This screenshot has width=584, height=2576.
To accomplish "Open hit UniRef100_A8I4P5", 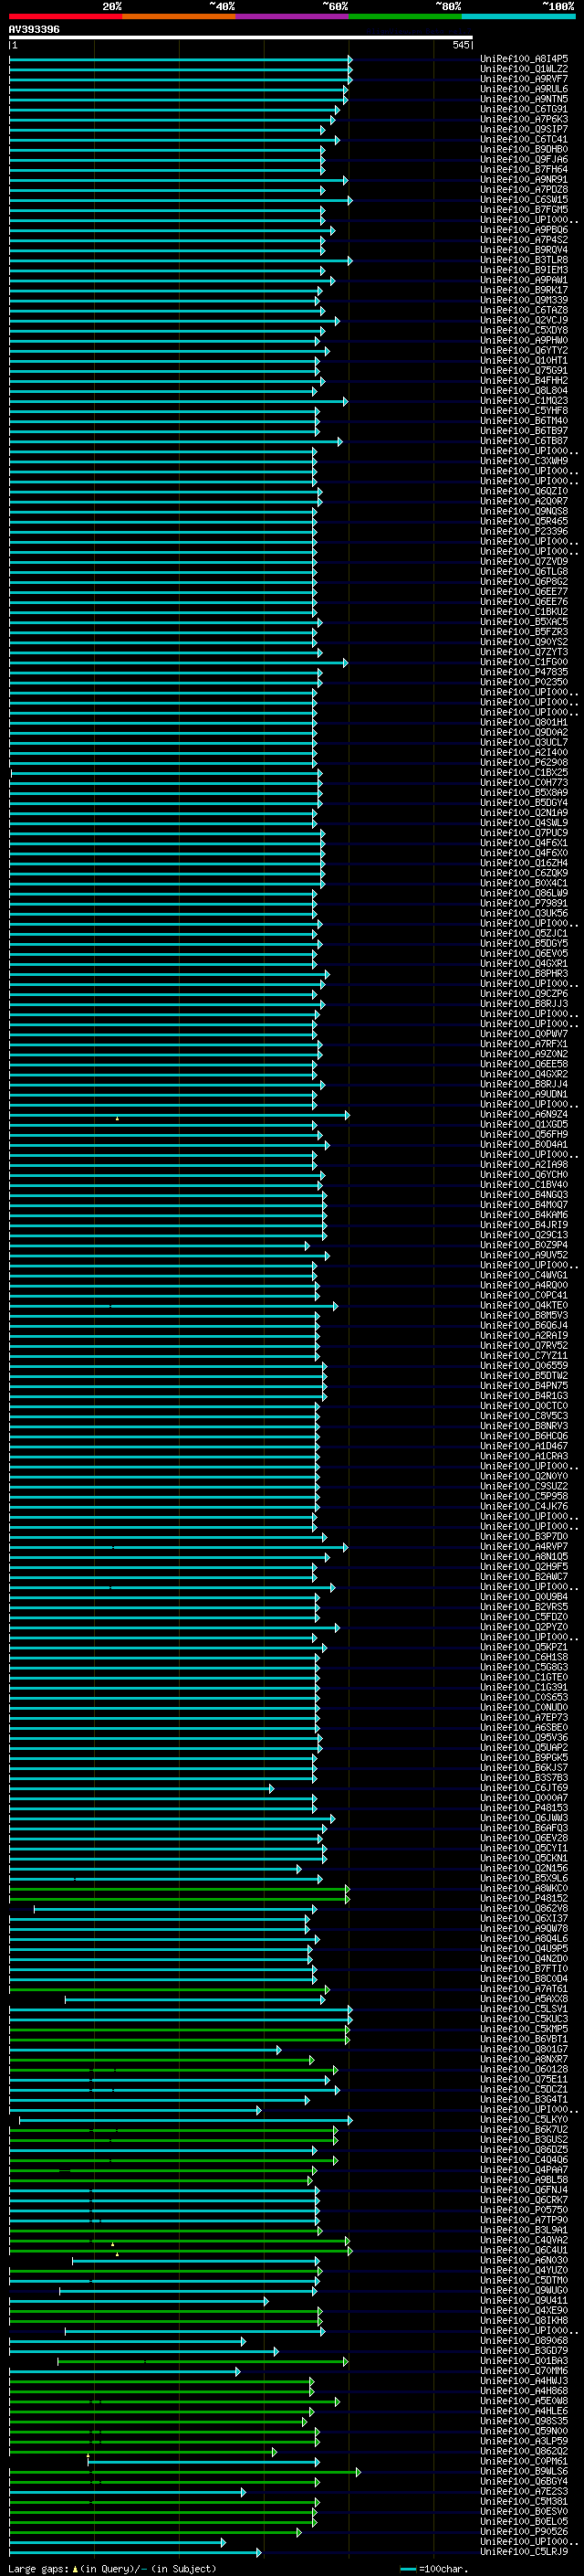I will (x=524, y=59).
